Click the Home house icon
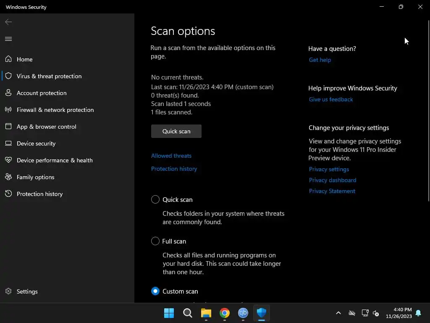Viewport: 430px width, 323px height. pyautogui.click(x=8, y=59)
